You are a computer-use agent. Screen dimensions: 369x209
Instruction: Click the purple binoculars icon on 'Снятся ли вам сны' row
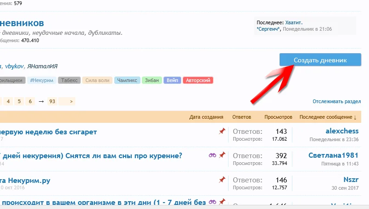[x=212, y=155]
